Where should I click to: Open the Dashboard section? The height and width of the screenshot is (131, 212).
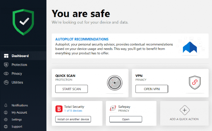(23, 56)
